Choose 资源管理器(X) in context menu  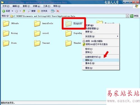(x=101, y=29)
